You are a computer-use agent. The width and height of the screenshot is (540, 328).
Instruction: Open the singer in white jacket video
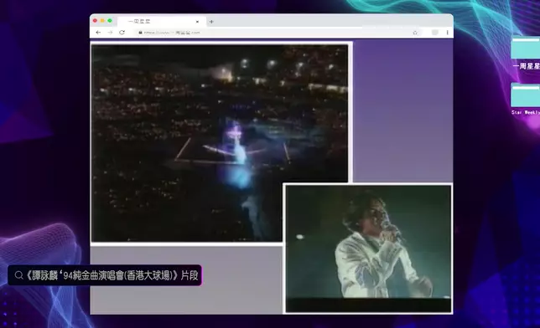coord(368,249)
